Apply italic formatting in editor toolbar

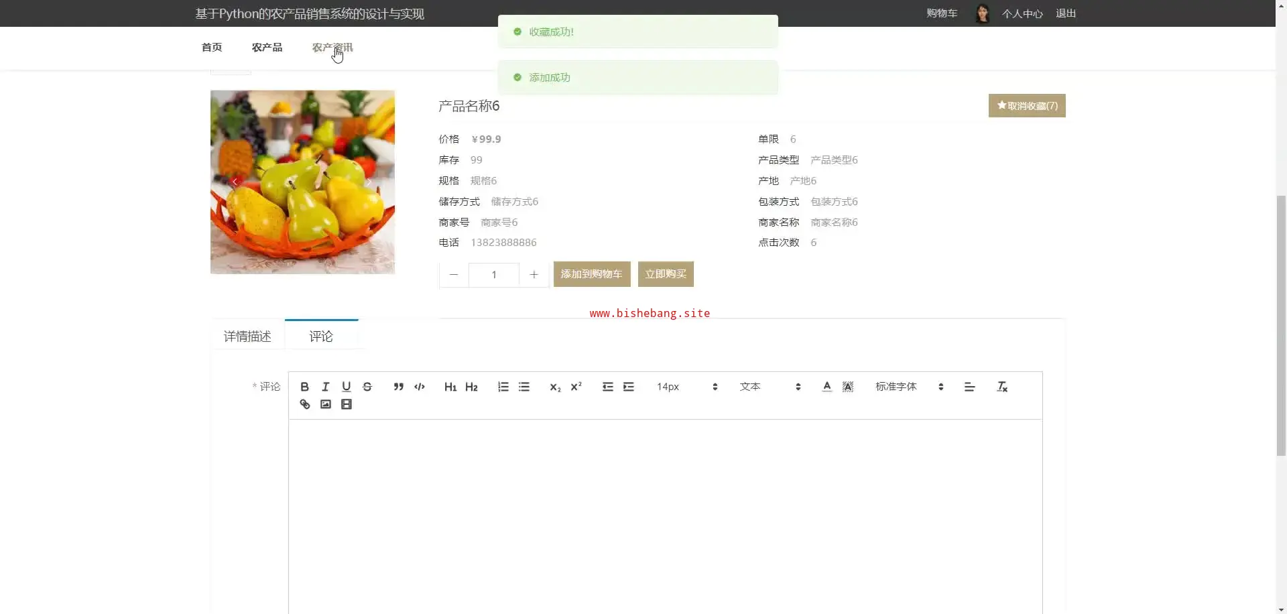point(325,387)
